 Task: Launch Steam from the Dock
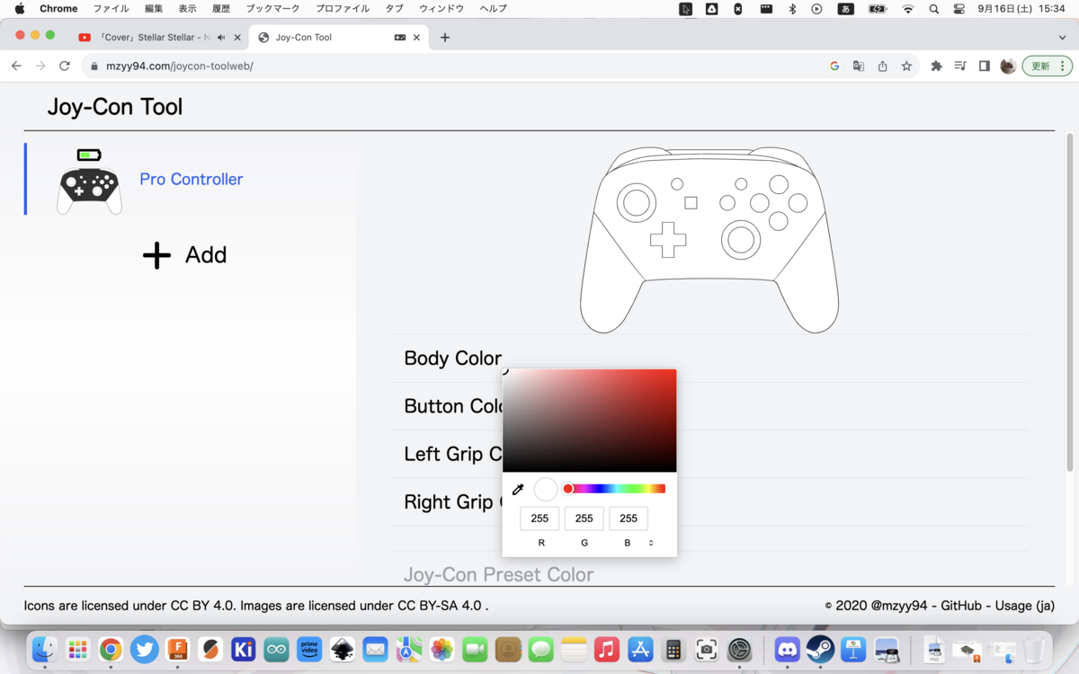point(820,649)
